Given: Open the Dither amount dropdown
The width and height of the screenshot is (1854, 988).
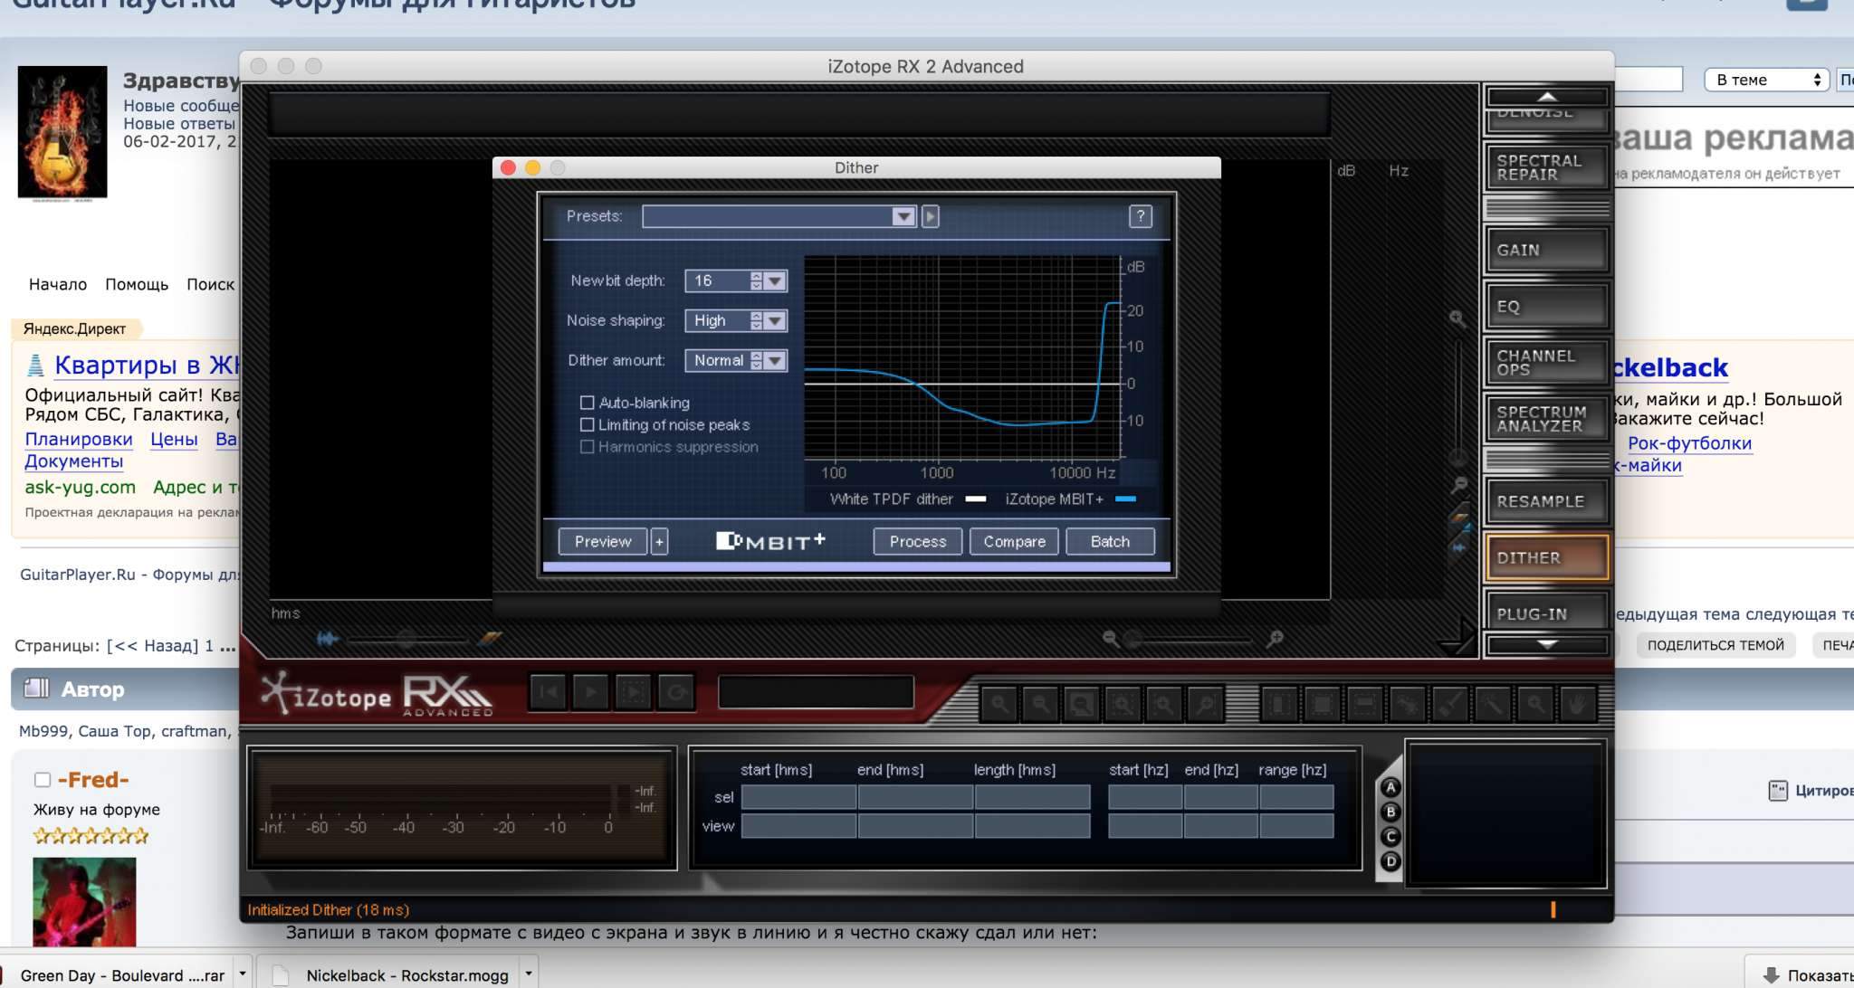Looking at the screenshot, I should coord(774,360).
